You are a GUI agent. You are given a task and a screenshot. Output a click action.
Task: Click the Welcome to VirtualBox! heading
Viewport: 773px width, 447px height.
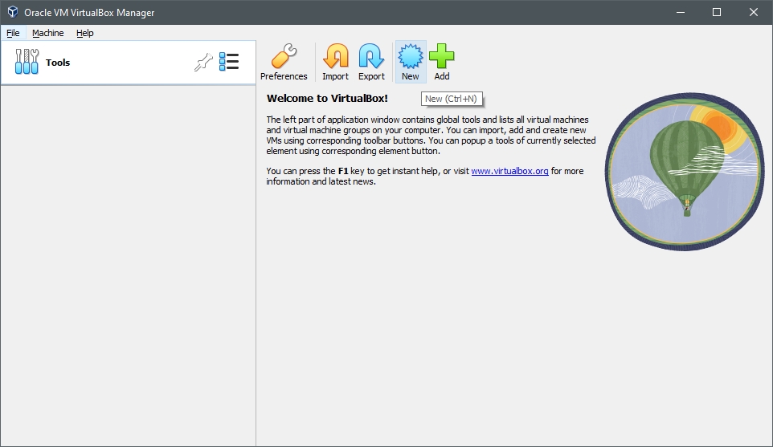pyautogui.click(x=327, y=98)
